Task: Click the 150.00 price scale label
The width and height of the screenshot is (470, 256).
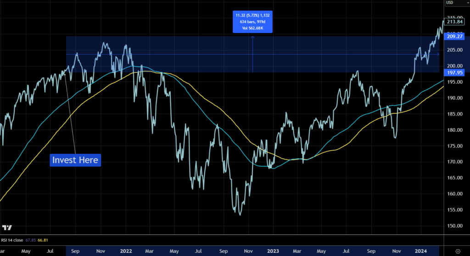Action: [x=454, y=226]
